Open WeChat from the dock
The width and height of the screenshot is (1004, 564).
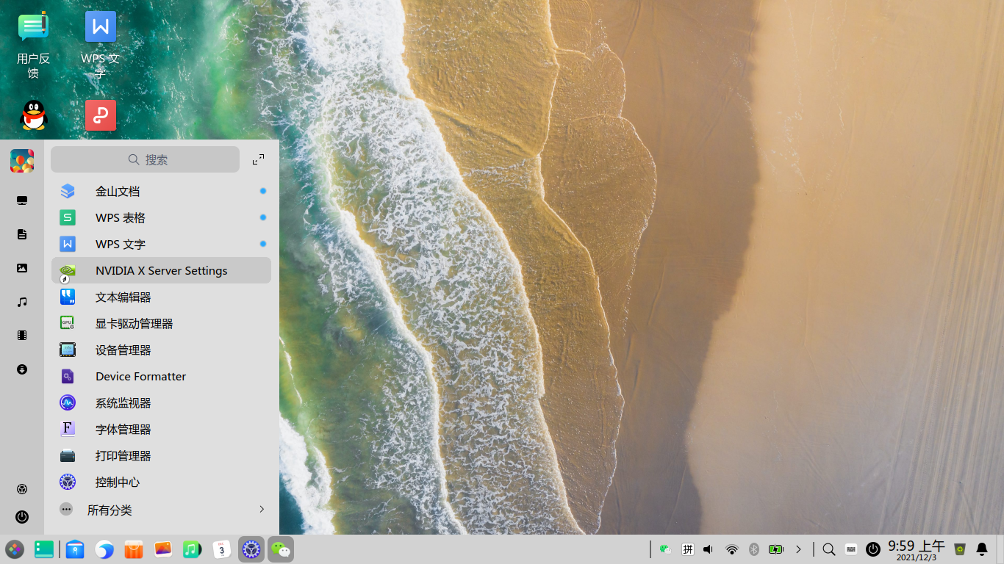281,549
